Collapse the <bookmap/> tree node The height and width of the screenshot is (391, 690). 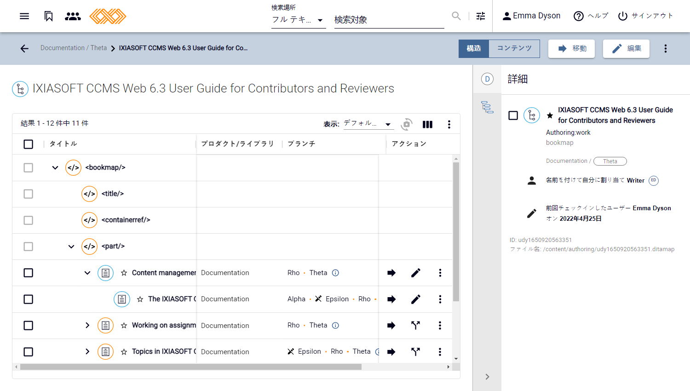pyautogui.click(x=55, y=167)
